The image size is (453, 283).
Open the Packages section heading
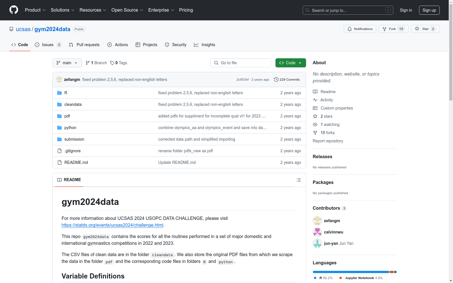(323, 183)
